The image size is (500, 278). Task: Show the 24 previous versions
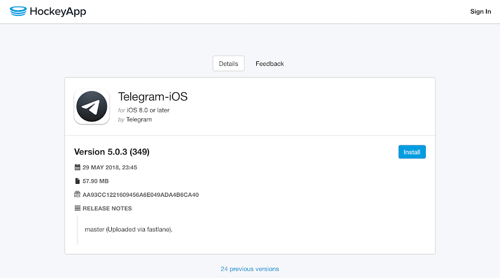click(250, 269)
